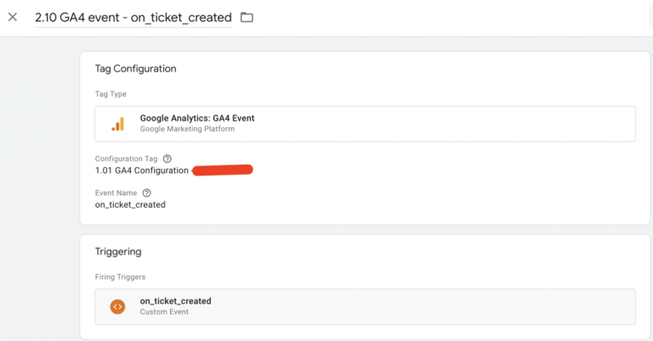The height and width of the screenshot is (341, 653).
Task: Click the Google Analytics bar chart icon
Action: pyautogui.click(x=118, y=124)
